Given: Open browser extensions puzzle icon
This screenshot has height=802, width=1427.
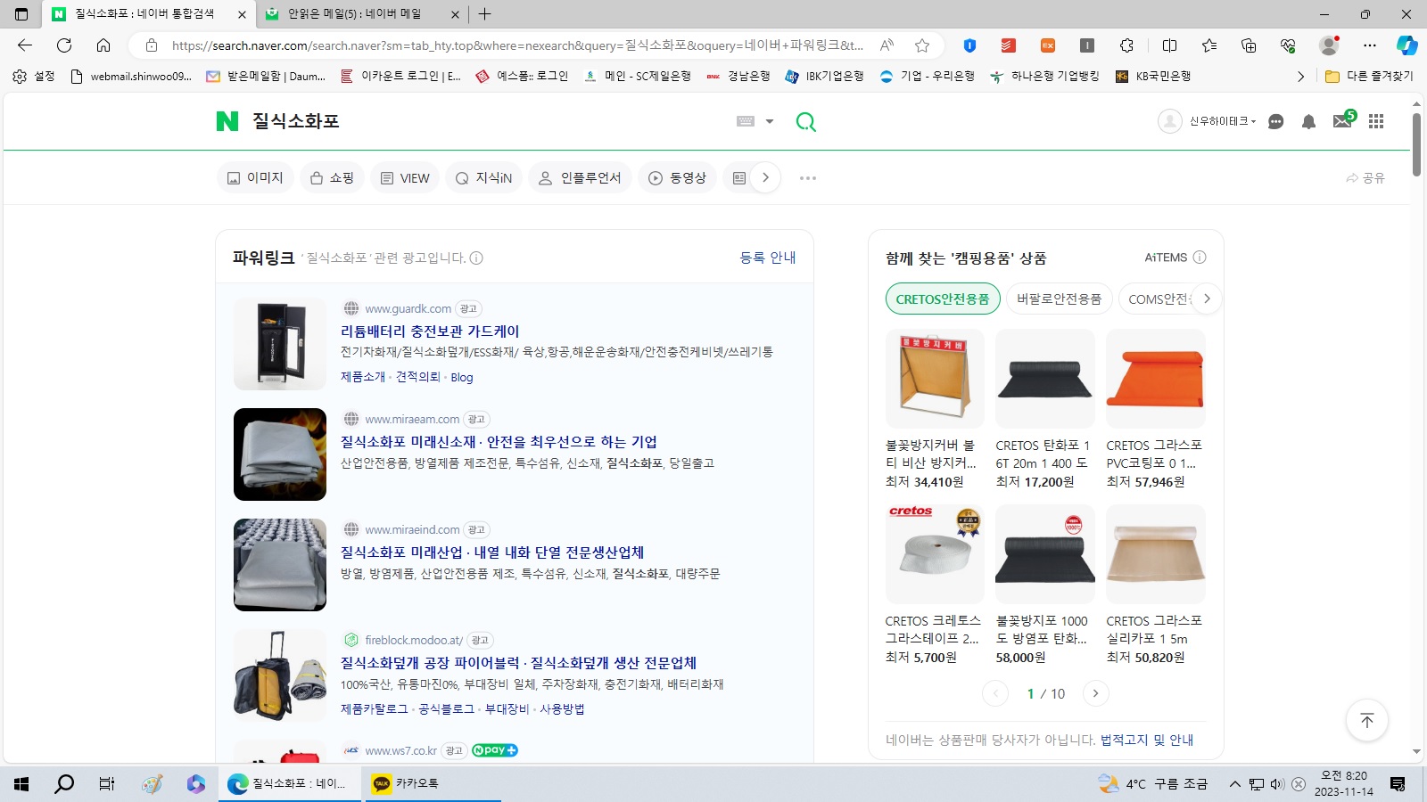Looking at the screenshot, I should [x=1127, y=45].
